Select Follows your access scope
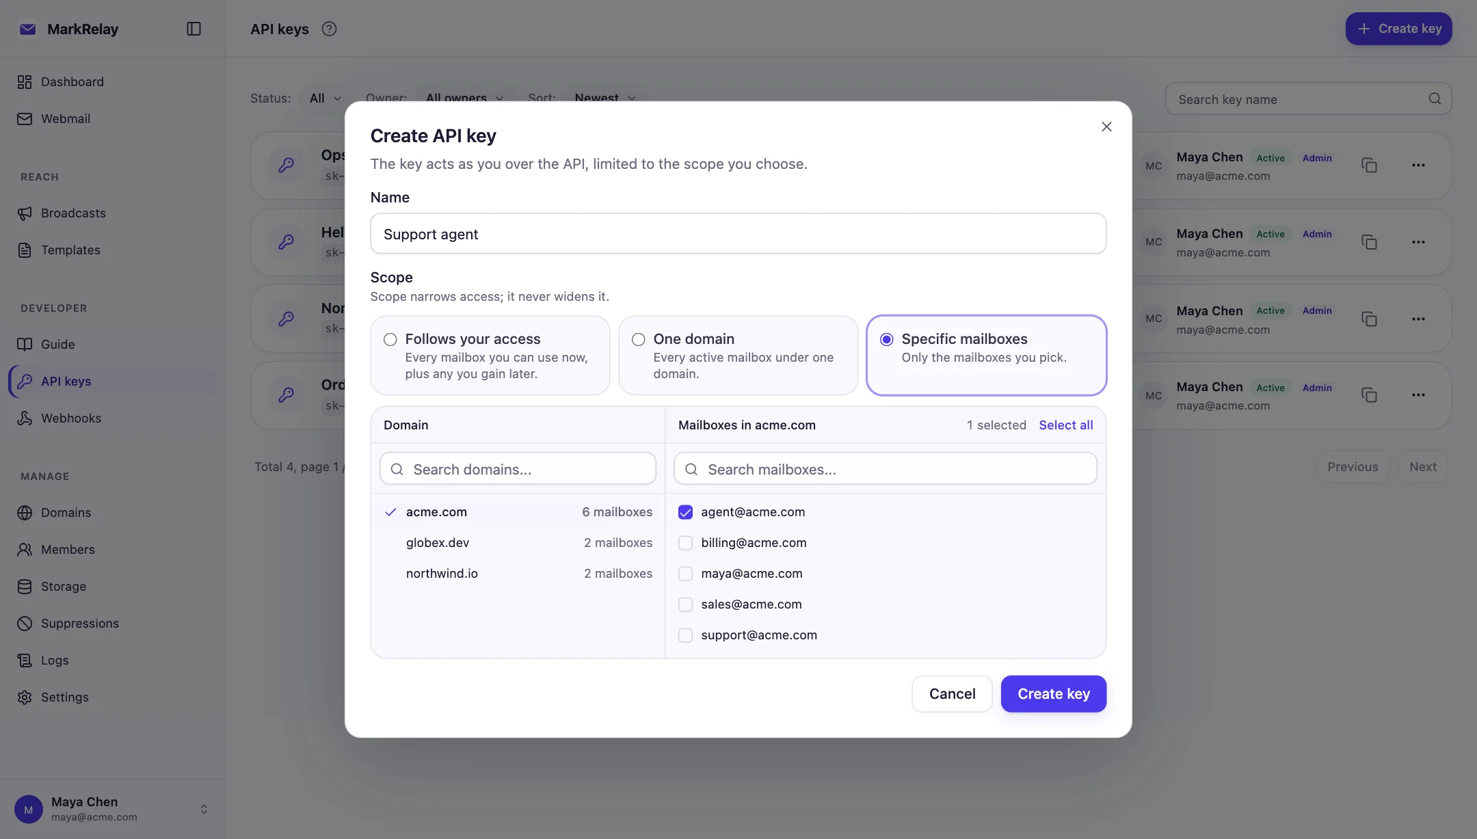1477x839 pixels. click(490, 356)
